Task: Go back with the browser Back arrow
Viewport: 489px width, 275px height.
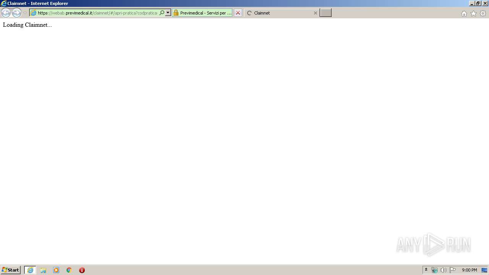Action: 6,13
